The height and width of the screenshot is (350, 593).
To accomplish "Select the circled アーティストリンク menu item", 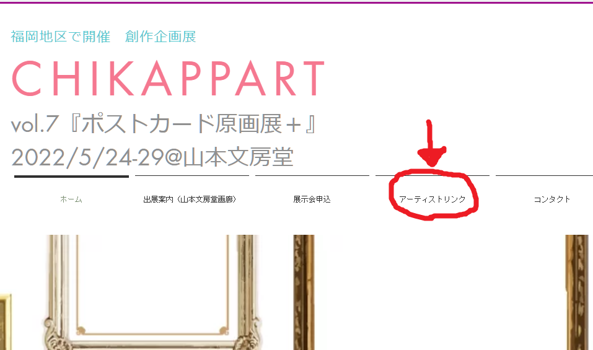I will [x=433, y=199].
